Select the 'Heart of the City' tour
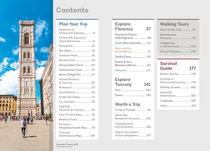The height and width of the screenshot is (151, 210). click(x=178, y=30)
